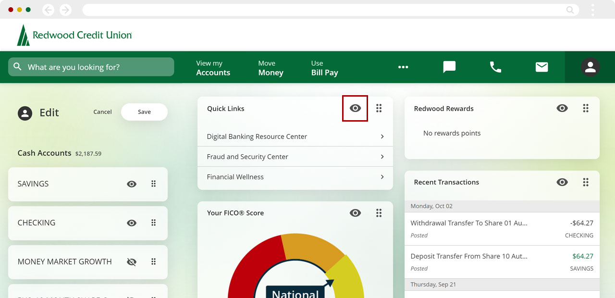
Task: Open the browser kebab menu
Action: pyautogui.click(x=593, y=10)
